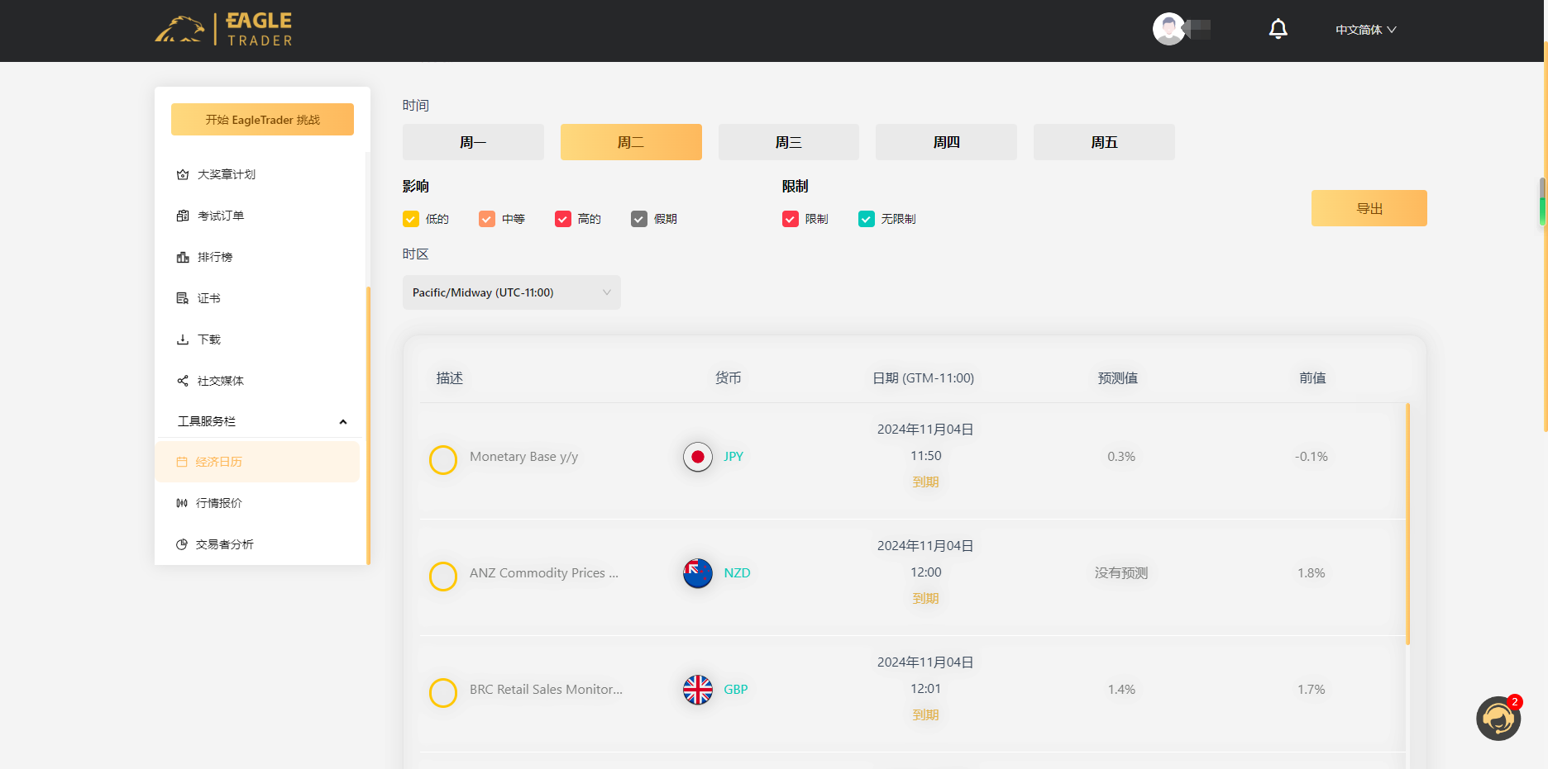Click the 开始 EagleTrader 挑战 button
This screenshot has width=1548, height=769.
pyautogui.click(x=262, y=119)
